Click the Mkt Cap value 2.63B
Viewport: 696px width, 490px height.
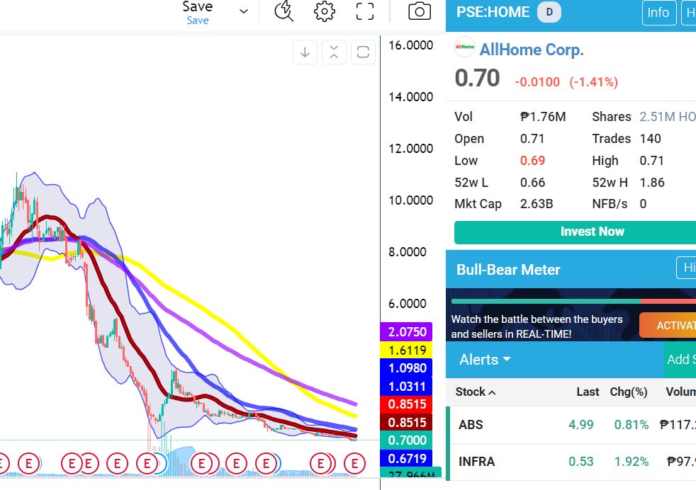[537, 204]
